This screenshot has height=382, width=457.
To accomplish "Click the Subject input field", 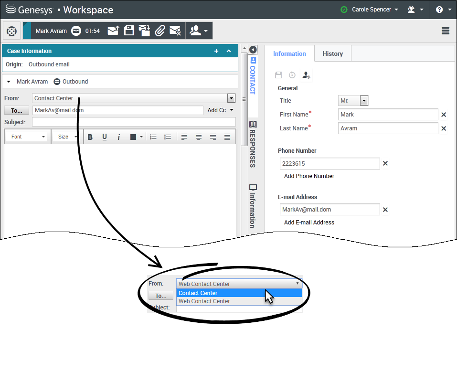I will [x=134, y=122].
